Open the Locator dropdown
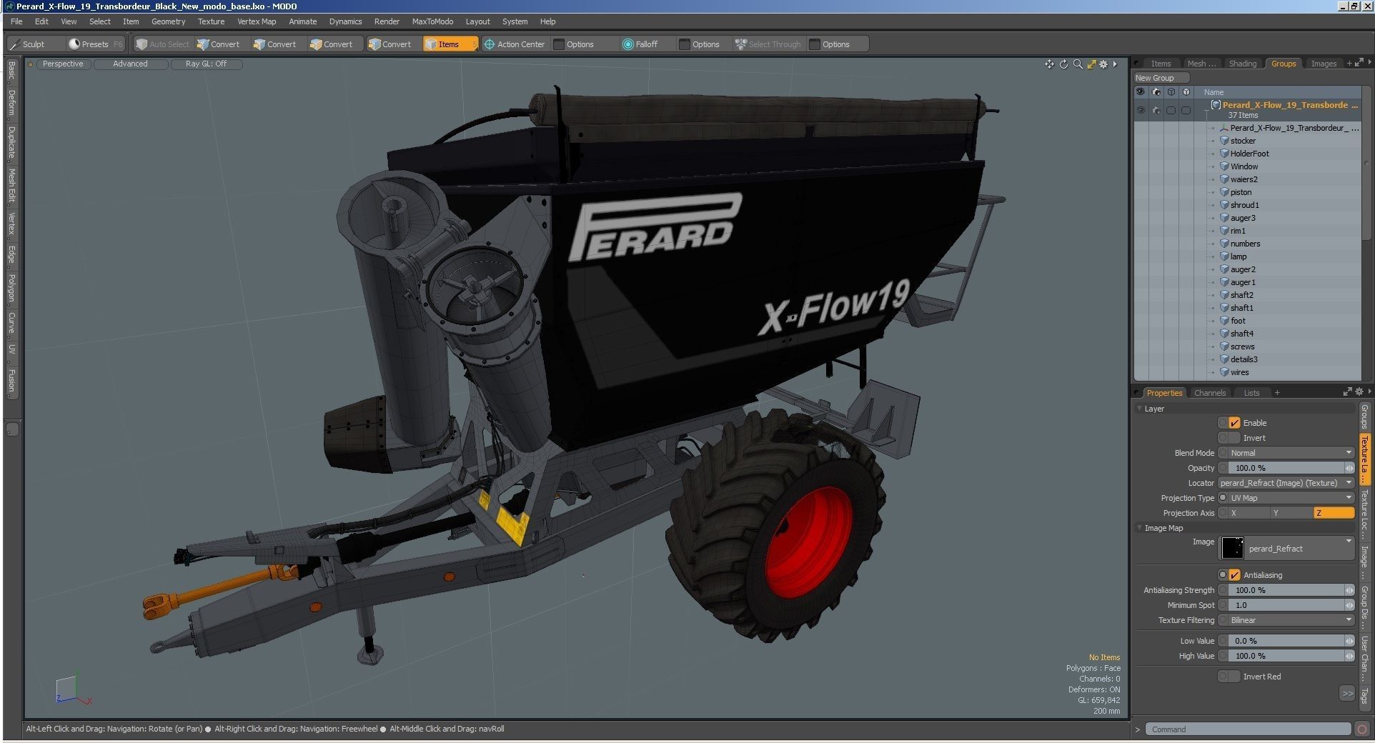 tap(1286, 483)
